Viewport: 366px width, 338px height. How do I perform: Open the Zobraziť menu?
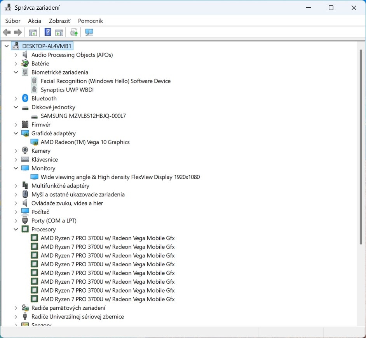(59, 21)
